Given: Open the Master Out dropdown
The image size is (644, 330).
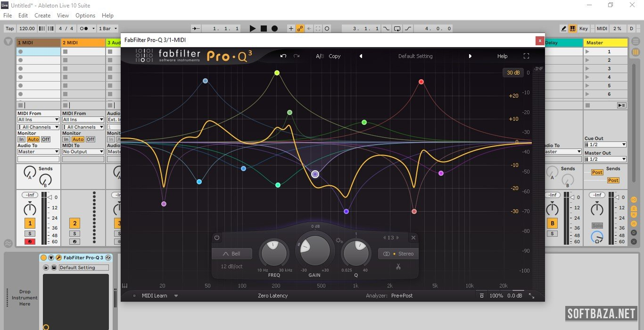Looking at the screenshot, I should pos(605,159).
